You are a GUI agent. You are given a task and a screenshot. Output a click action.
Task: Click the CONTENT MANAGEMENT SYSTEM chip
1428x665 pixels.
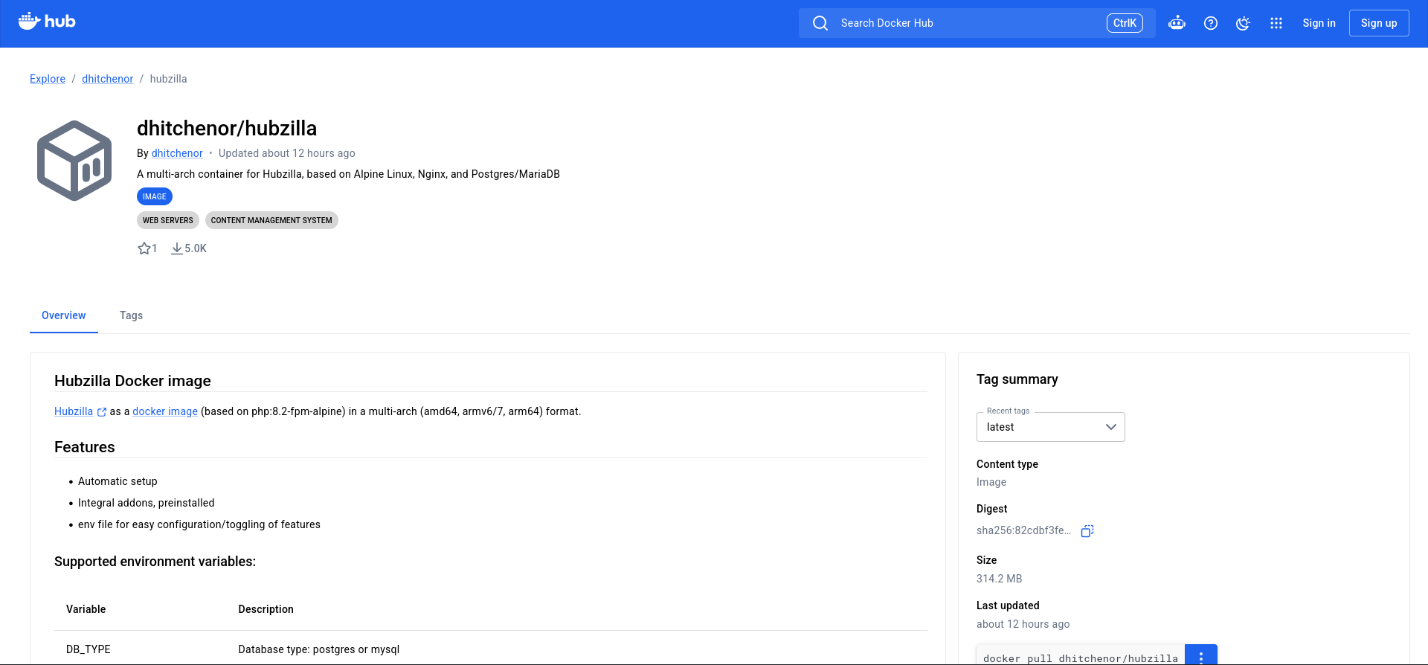pyautogui.click(x=271, y=220)
